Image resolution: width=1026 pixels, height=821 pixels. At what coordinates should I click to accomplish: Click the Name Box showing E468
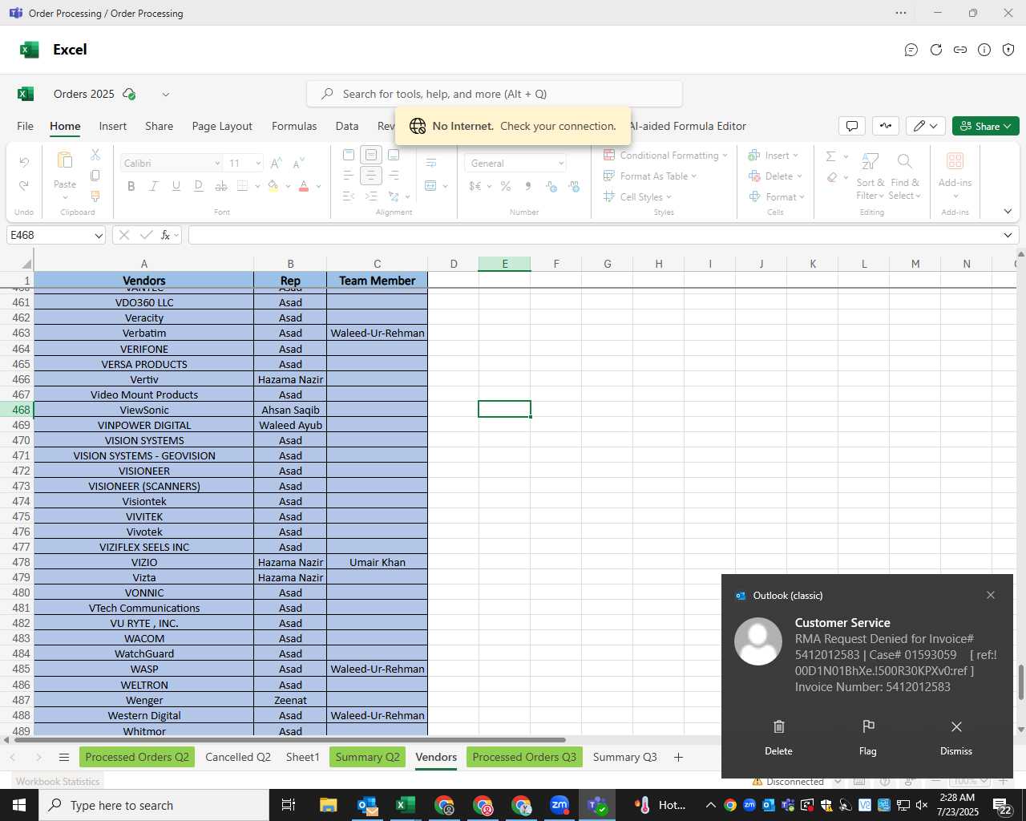56,235
